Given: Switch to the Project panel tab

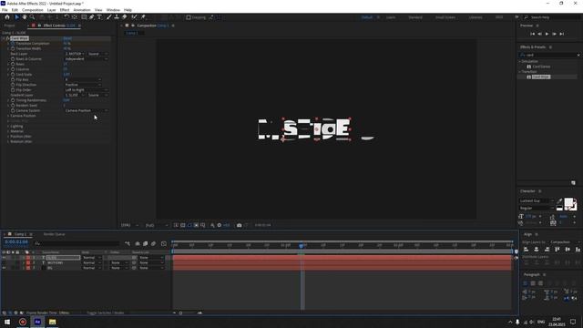Looking at the screenshot, I should coord(10,26).
